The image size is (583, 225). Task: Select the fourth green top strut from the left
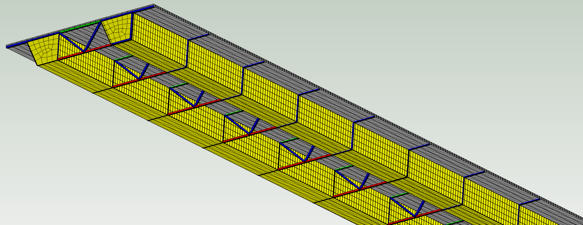pyautogui.click(x=234, y=113)
